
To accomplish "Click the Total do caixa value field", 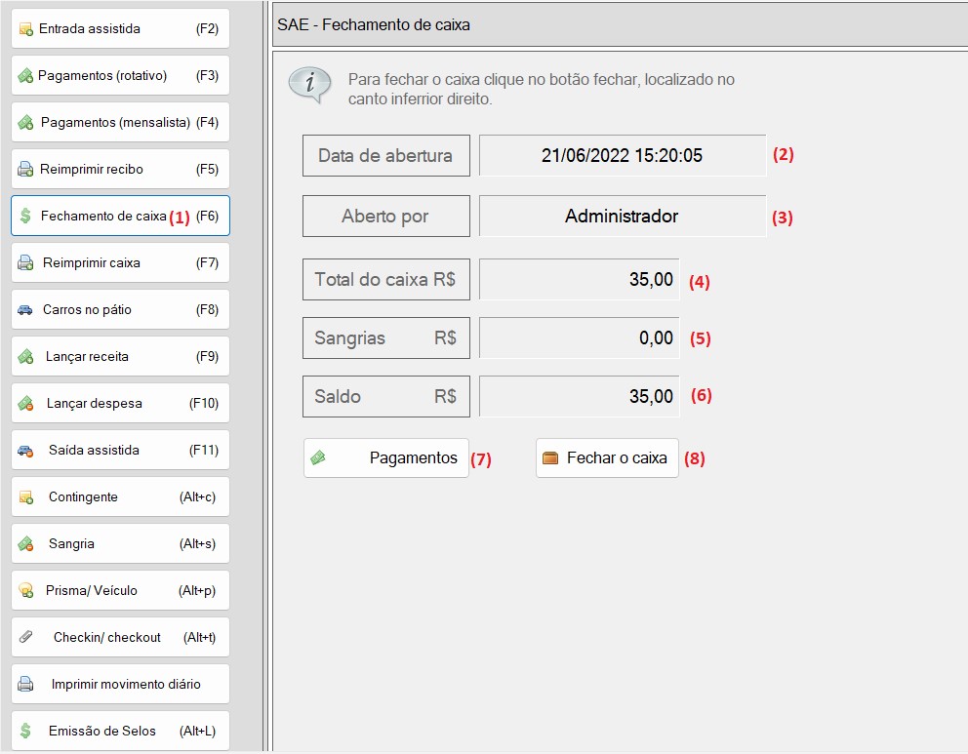I will pyautogui.click(x=579, y=280).
